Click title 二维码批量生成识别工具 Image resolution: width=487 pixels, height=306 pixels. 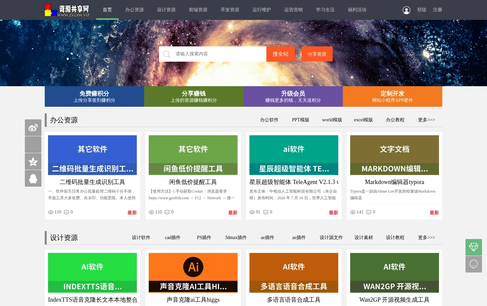pyautogui.click(x=92, y=182)
